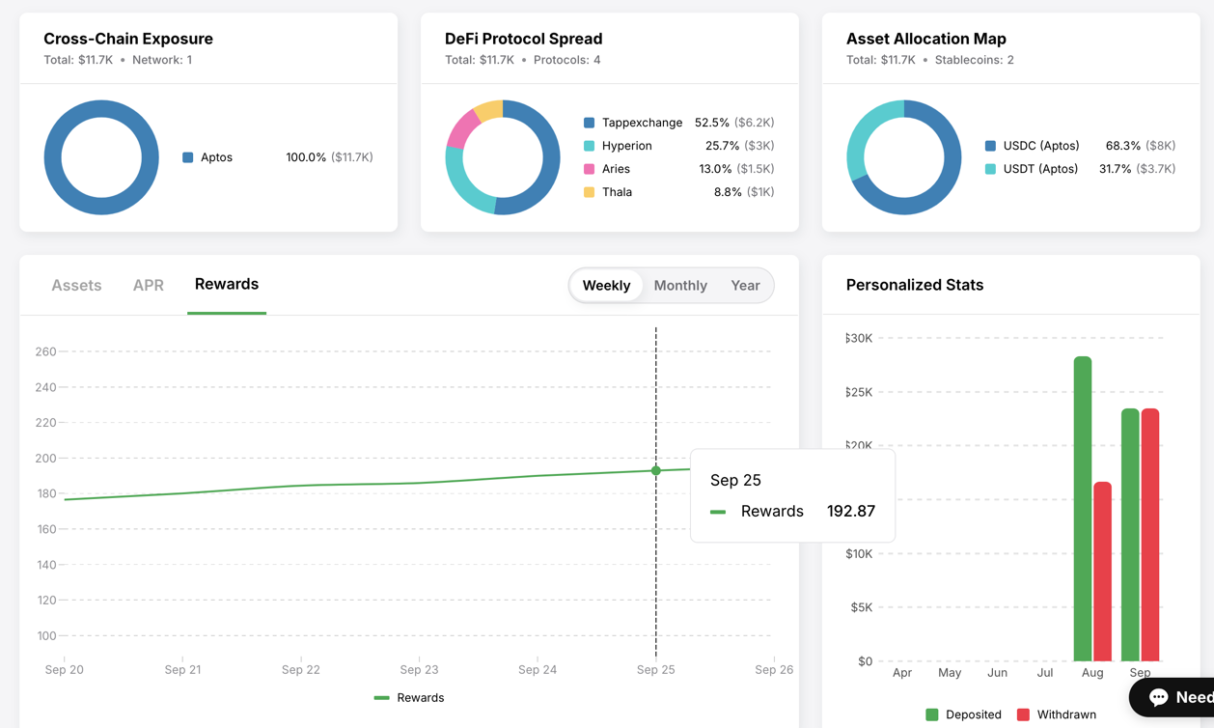
Task: Click the USDT (Aptos) legend square
Action: click(990, 169)
